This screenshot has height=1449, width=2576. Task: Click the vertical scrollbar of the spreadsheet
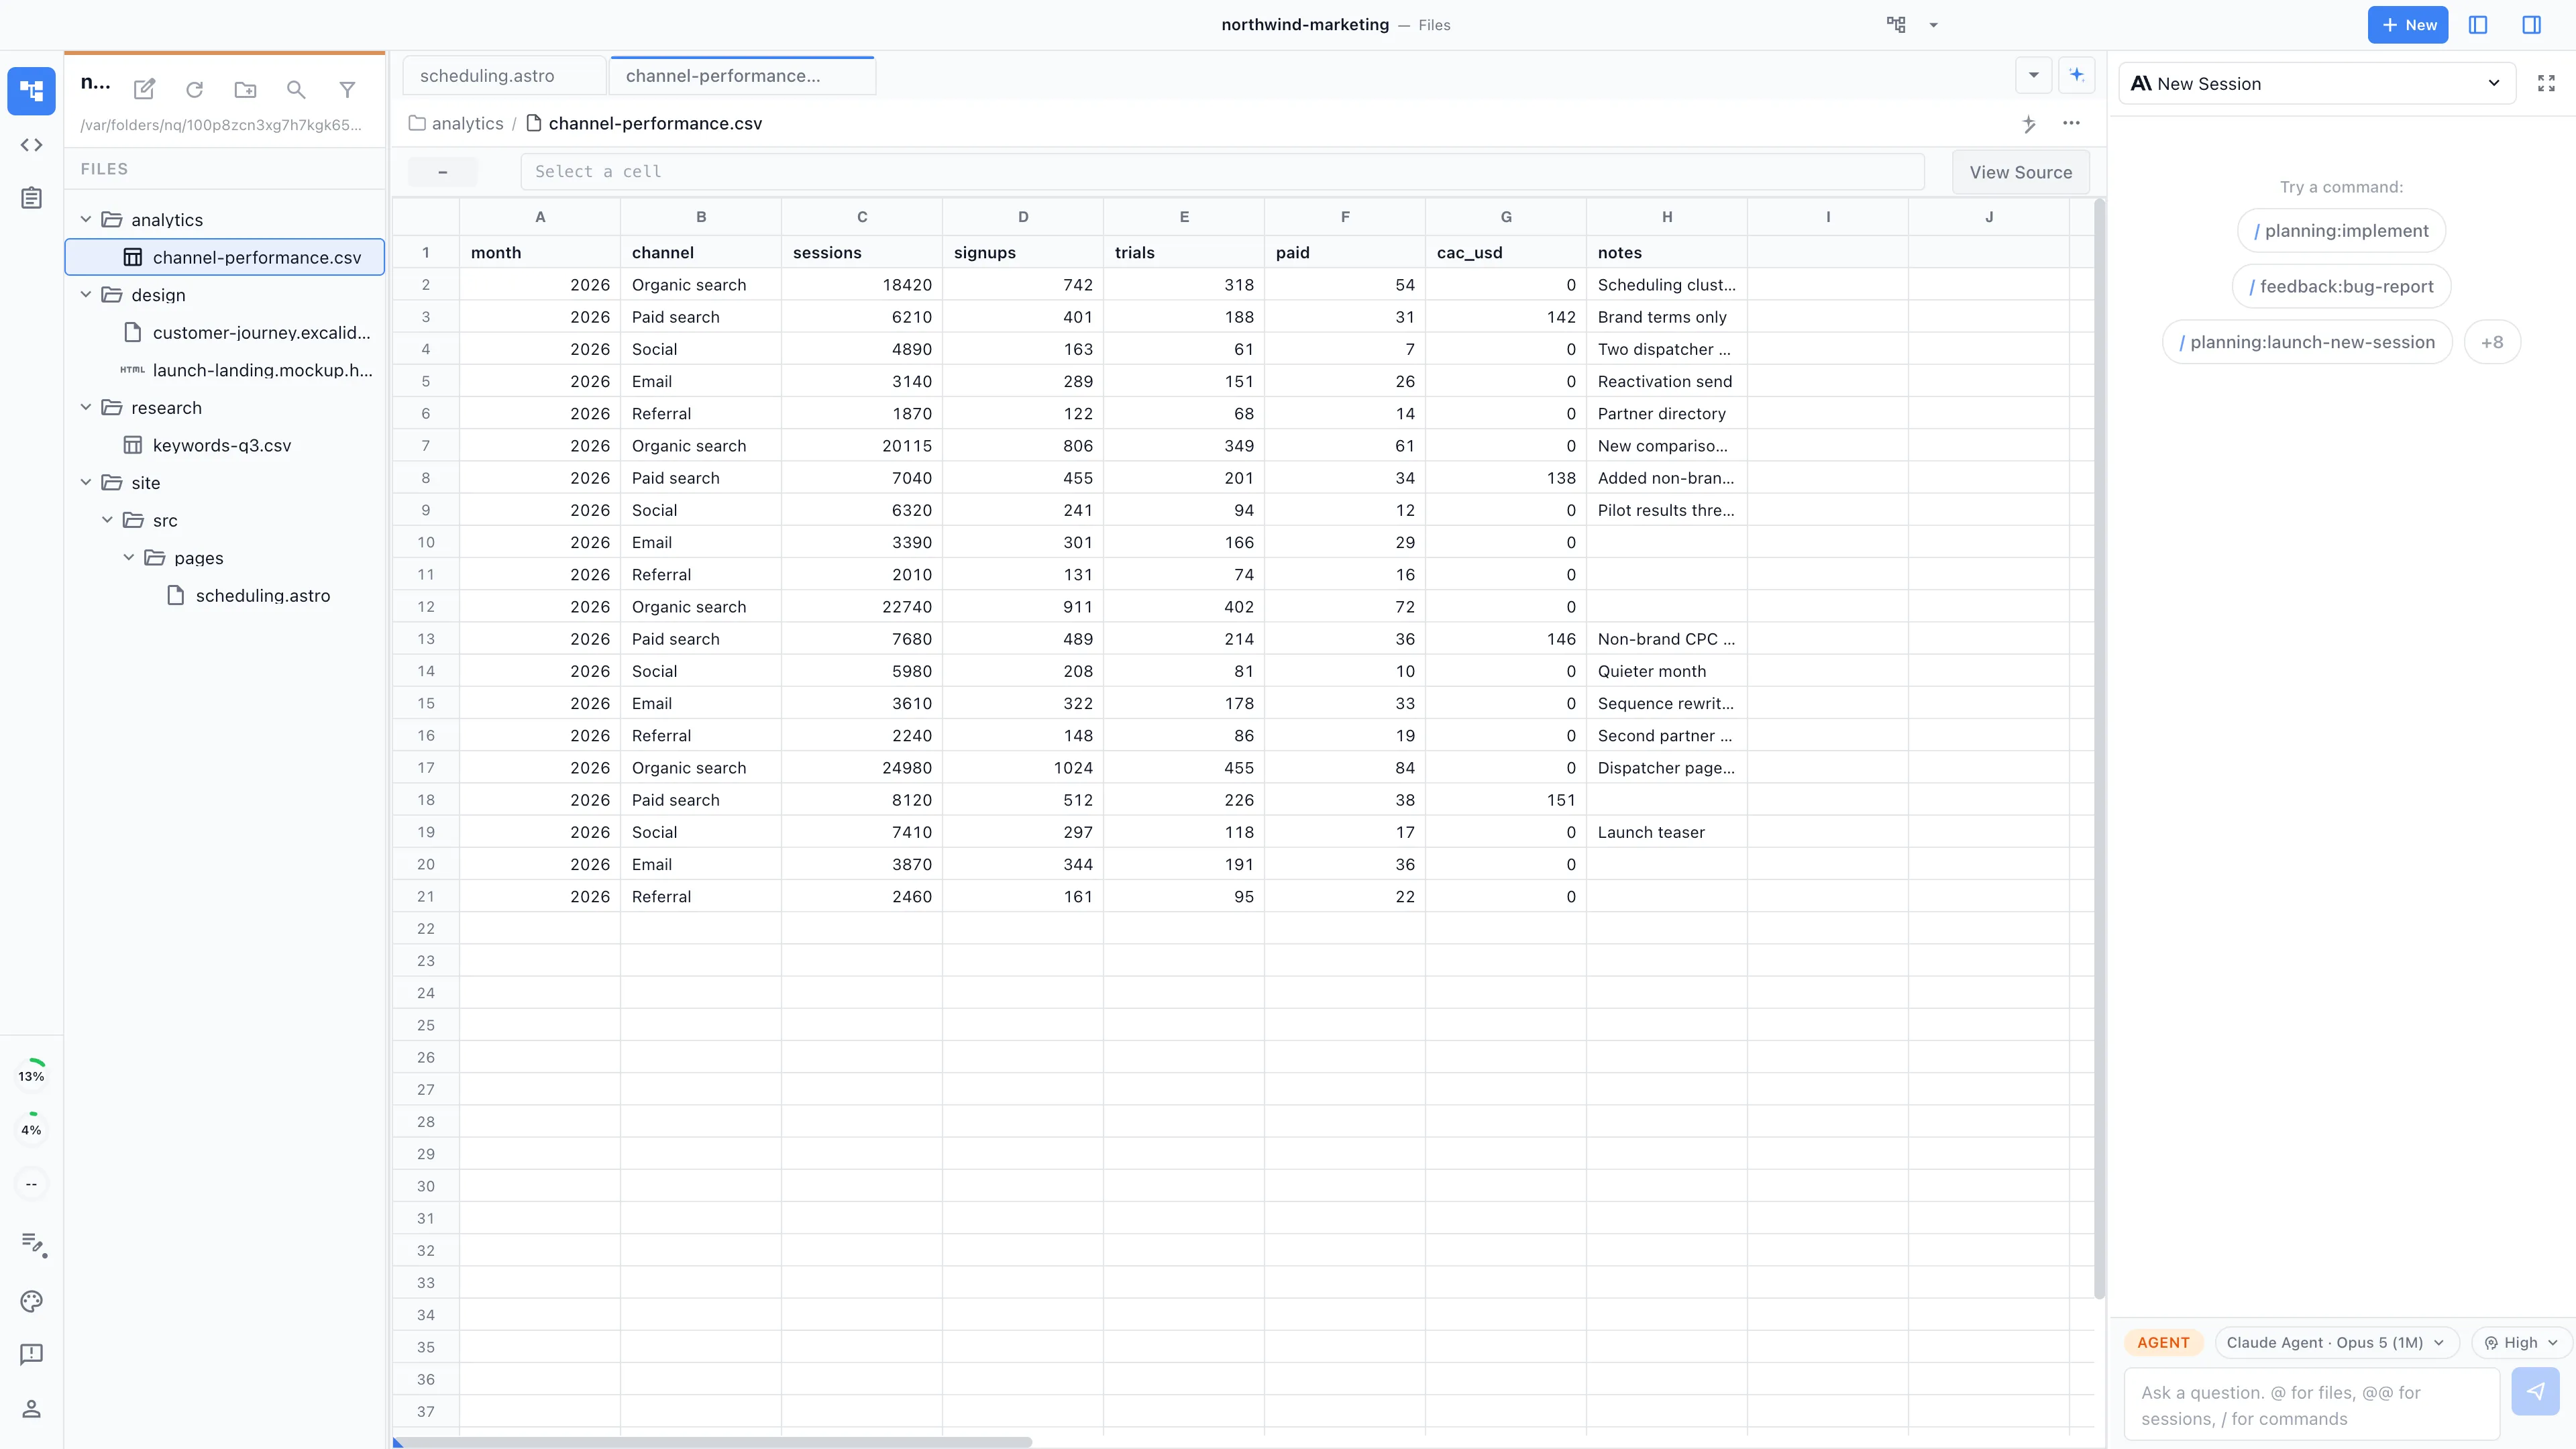coord(2099,748)
